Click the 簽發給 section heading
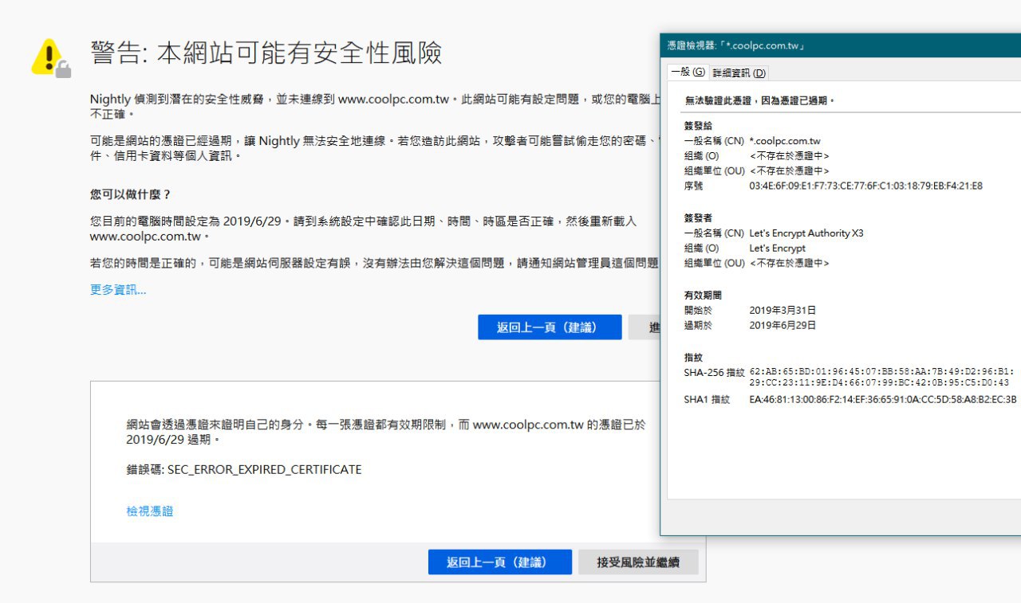 (698, 126)
